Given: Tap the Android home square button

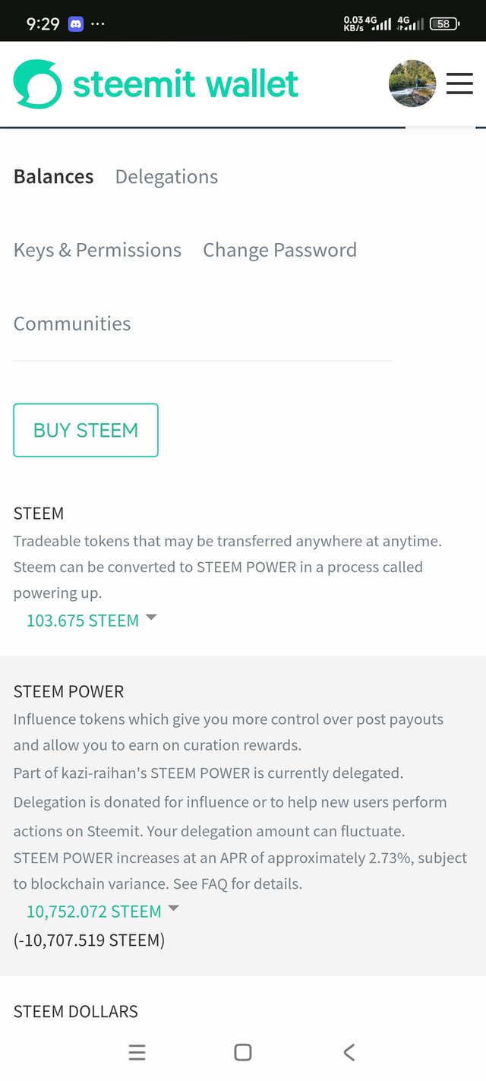Looking at the screenshot, I should (x=243, y=1052).
